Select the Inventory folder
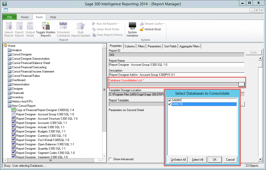This screenshot has width=266, height=170. 16,97
